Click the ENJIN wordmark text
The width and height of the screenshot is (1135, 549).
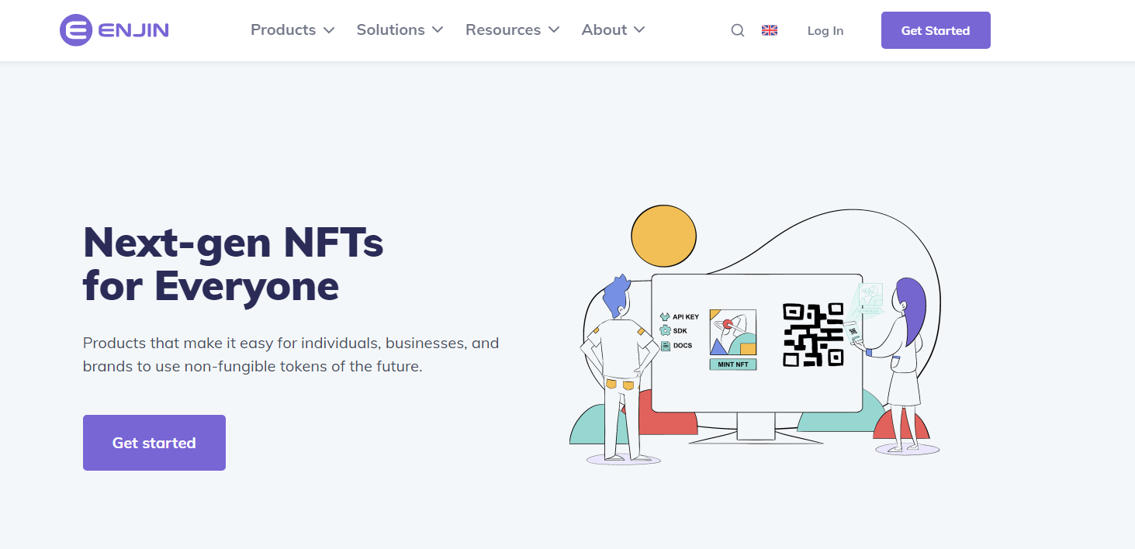133,31
